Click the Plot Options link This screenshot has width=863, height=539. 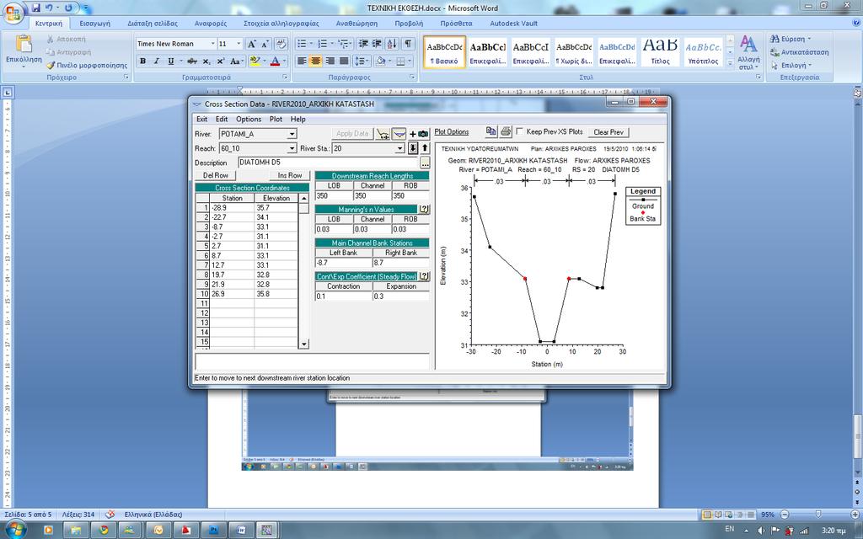click(x=452, y=132)
